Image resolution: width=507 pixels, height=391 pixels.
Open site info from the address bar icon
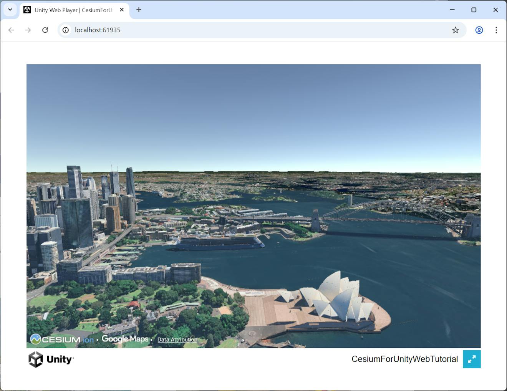coord(65,30)
